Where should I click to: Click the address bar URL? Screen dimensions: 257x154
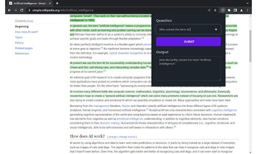[63, 10]
